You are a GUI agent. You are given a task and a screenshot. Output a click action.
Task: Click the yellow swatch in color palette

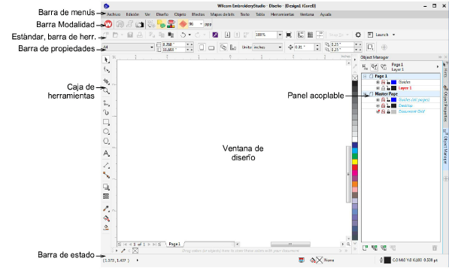(x=355, y=162)
